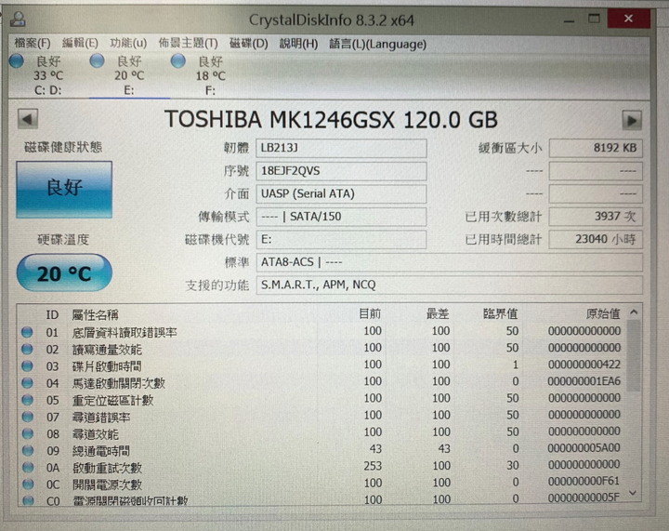
Task: Click the attribute list scroll up arrow
Action: click(634, 312)
